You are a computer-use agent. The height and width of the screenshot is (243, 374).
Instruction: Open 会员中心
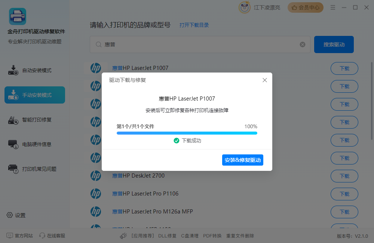point(305,7)
